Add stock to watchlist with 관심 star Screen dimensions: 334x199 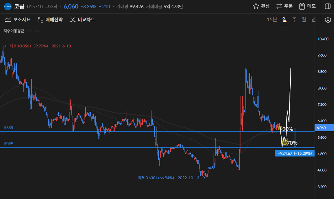[261, 6]
